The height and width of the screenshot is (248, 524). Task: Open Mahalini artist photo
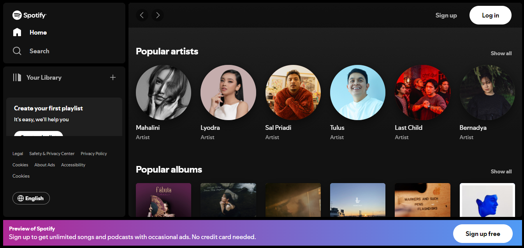click(164, 93)
